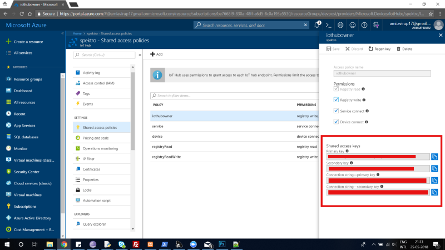The image size is (445, 250).
Task: Open Skype from the taskbar
Action: tap(122, 244)
